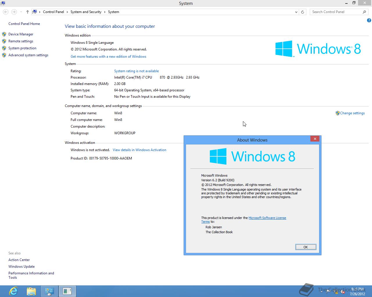Show hidden tray icons arrow
The image size is (372, 297).
[x=322, y=291]
